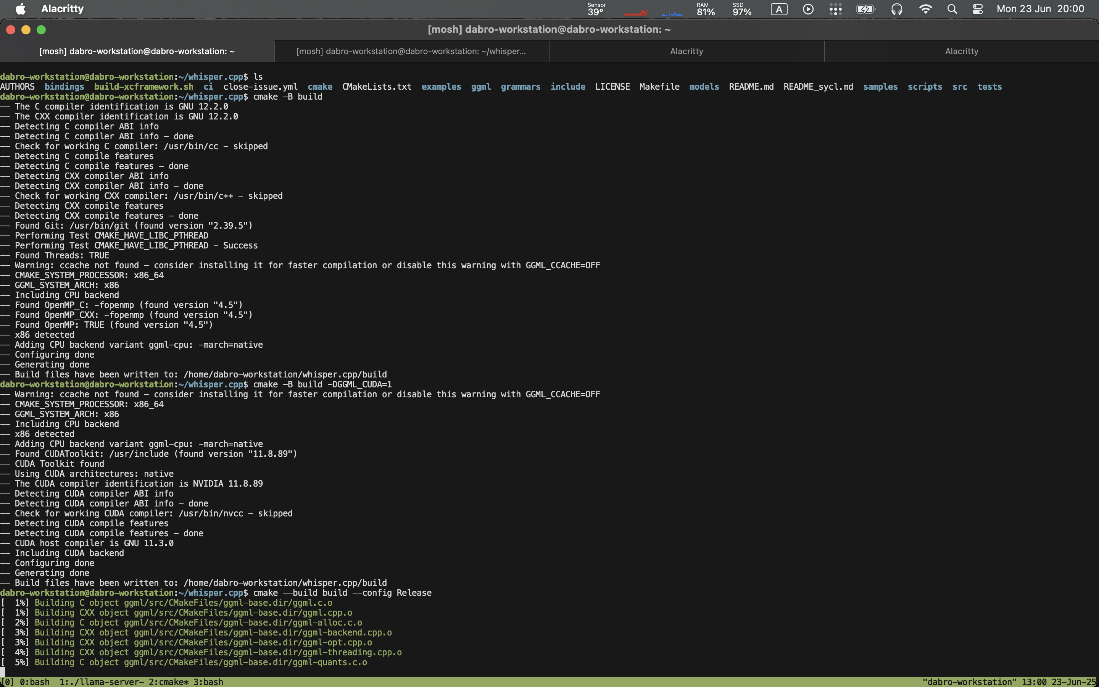1099x687 pixels.
Task: Switch to the ~/whisper... mosh tab
Action: [x=411, y=52]
